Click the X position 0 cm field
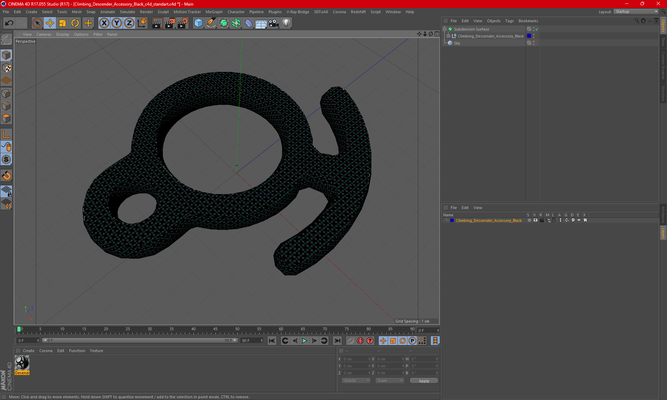Viewport: 667px width, 400px height. click(356, 359)
